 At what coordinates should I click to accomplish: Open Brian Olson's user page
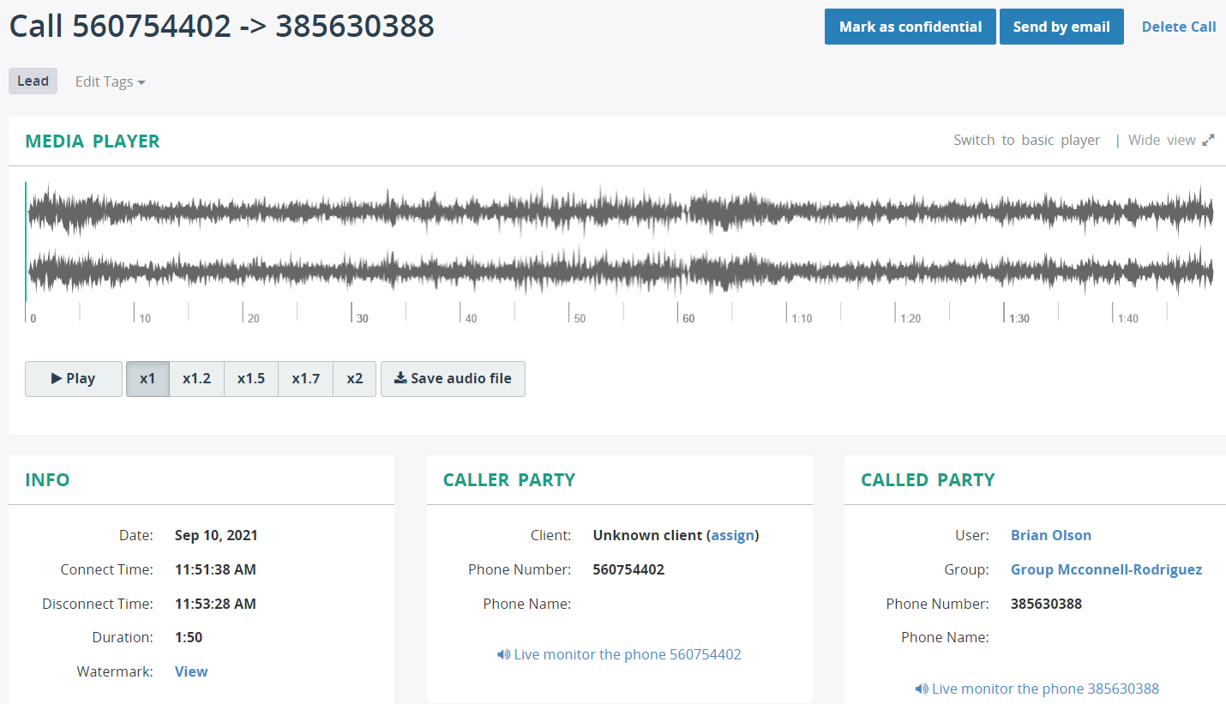(x=1051, y=534)
